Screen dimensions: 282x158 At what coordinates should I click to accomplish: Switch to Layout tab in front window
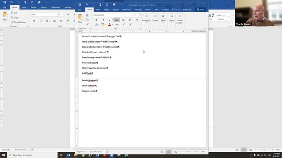click(116, 10)
